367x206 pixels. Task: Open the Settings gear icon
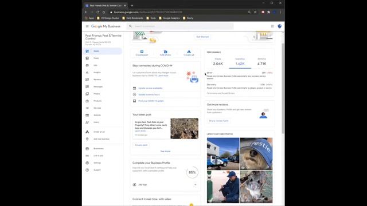click(x=87, y=163)
